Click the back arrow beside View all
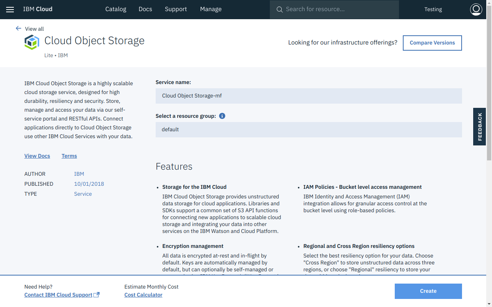 [18, 28]
